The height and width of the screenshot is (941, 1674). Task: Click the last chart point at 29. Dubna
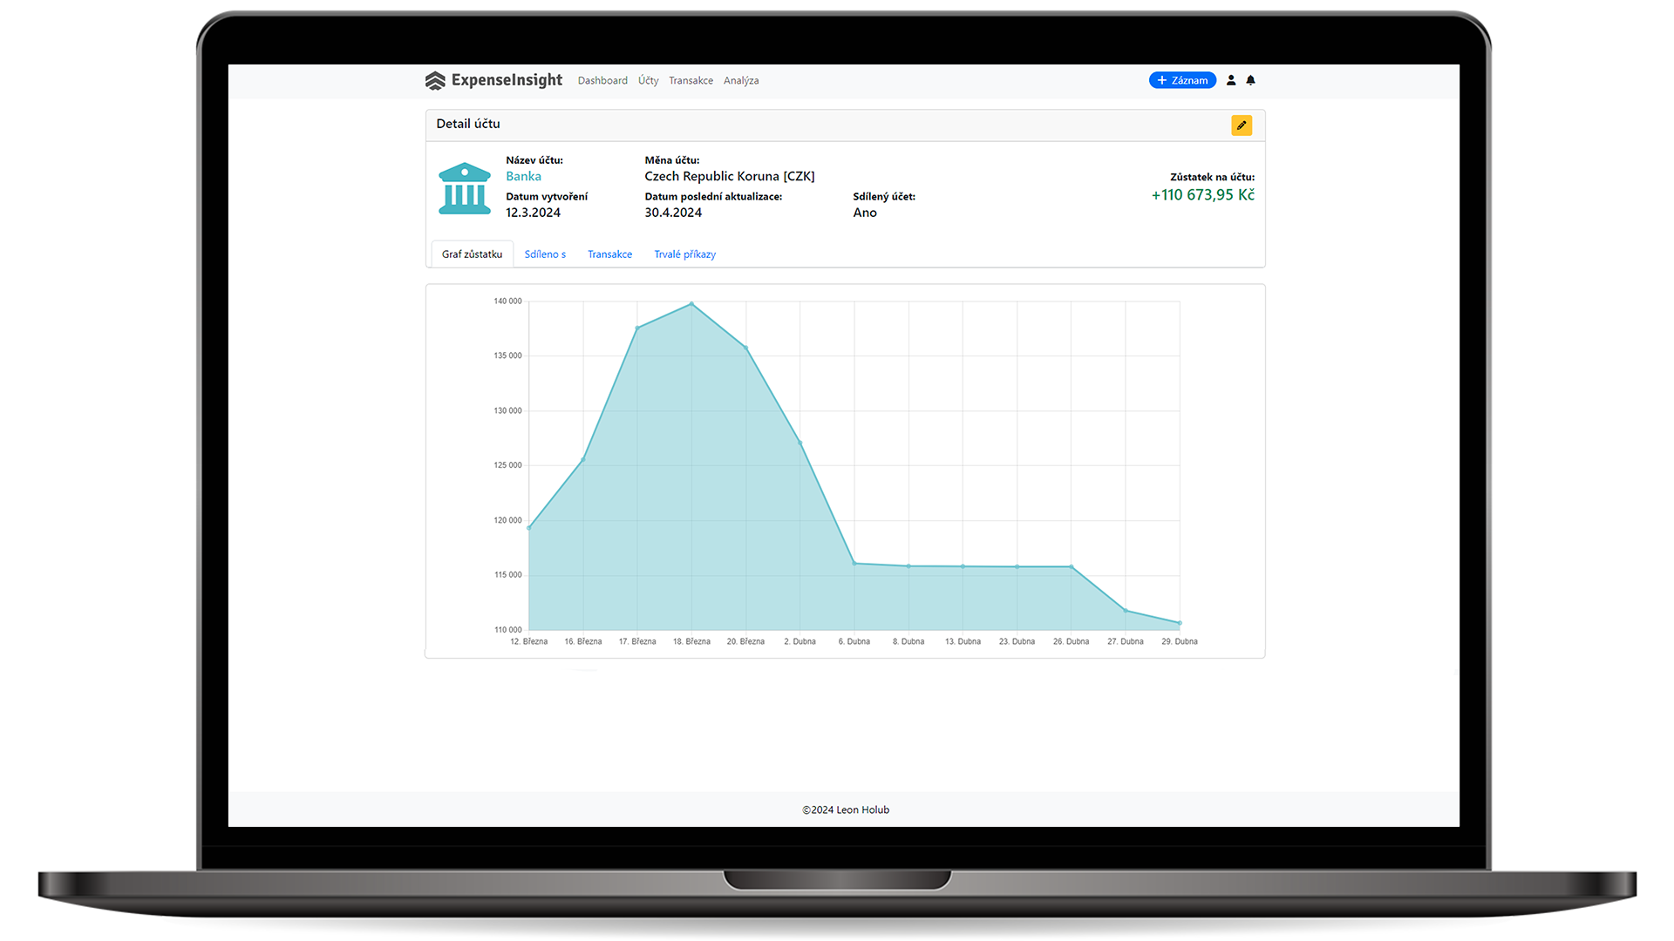point(1180,623)
